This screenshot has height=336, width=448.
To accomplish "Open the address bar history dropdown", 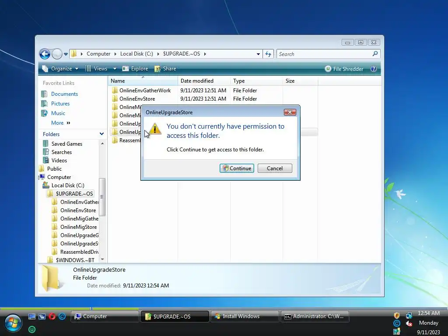I will tap(258, 54).
